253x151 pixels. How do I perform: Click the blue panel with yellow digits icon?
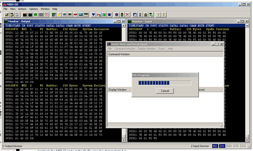[x=65, y=15]
